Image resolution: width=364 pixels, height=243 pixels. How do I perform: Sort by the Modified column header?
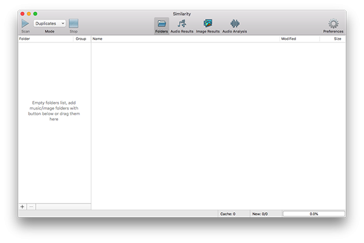point(300,39)
